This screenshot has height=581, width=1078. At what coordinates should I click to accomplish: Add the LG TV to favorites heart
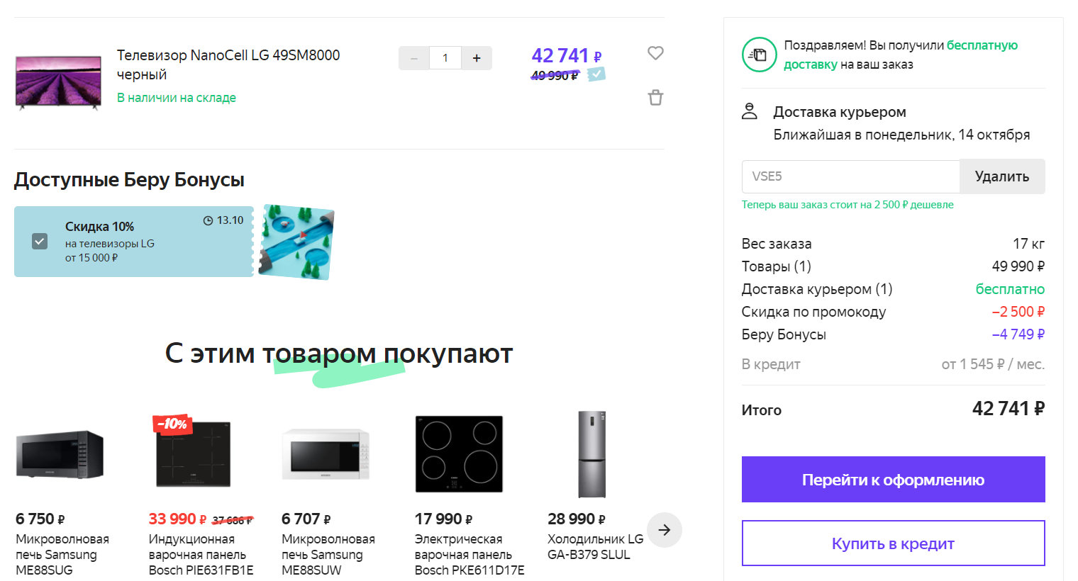(655, 53)
